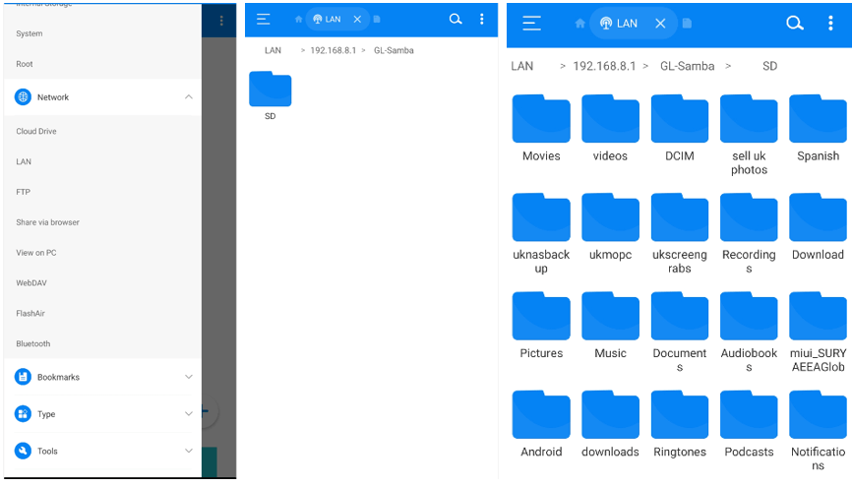Open three-dot overflow menu above the folder grid

[x=831, y=24]
